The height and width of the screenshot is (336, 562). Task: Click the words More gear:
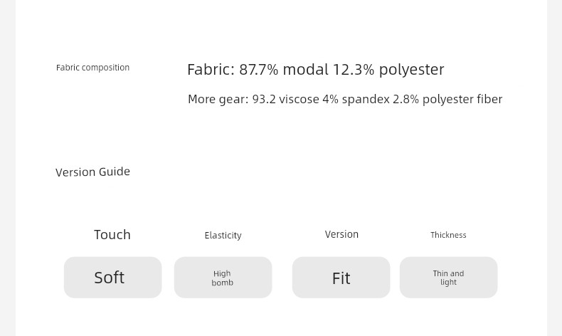pyautogui.click(x=218, y=100)
